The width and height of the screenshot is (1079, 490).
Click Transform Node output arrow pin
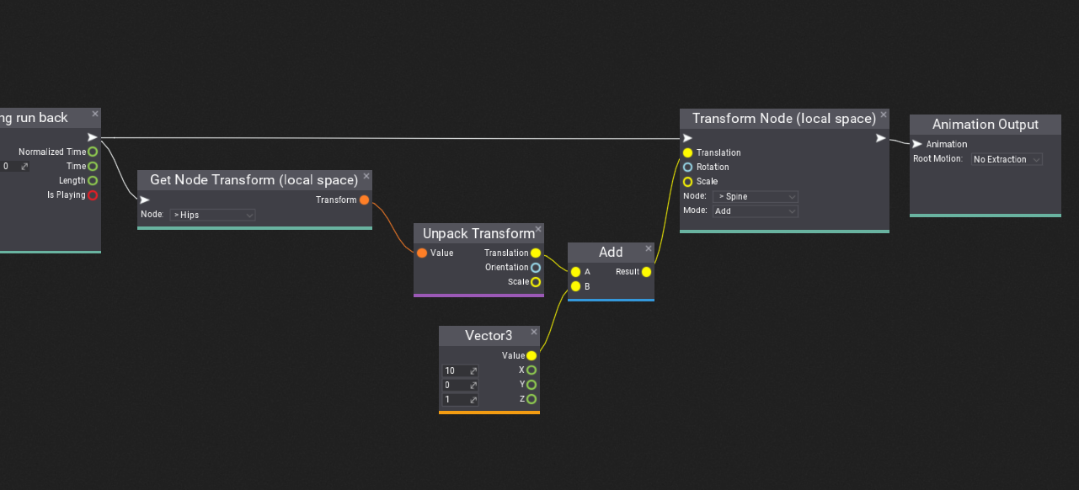tap(881, 138)
